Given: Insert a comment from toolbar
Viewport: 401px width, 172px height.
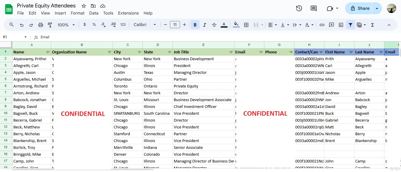Looking at the screenshot, I should (331, 25).
